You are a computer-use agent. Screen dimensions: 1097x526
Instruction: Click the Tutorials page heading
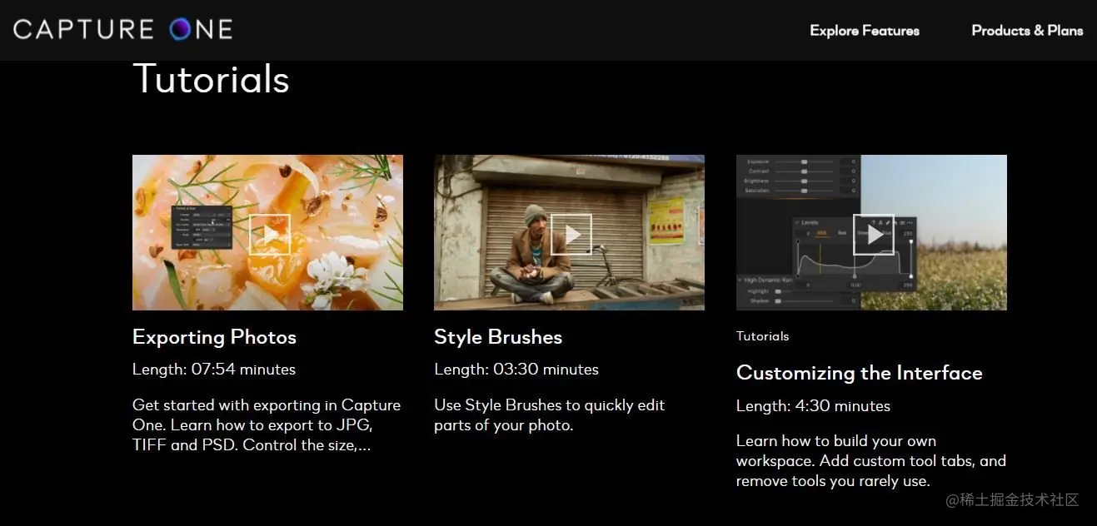[211, 79]
